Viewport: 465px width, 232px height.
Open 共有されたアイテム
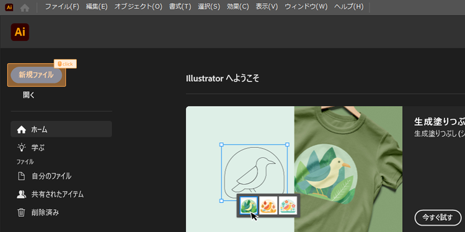tap(58, 194)
